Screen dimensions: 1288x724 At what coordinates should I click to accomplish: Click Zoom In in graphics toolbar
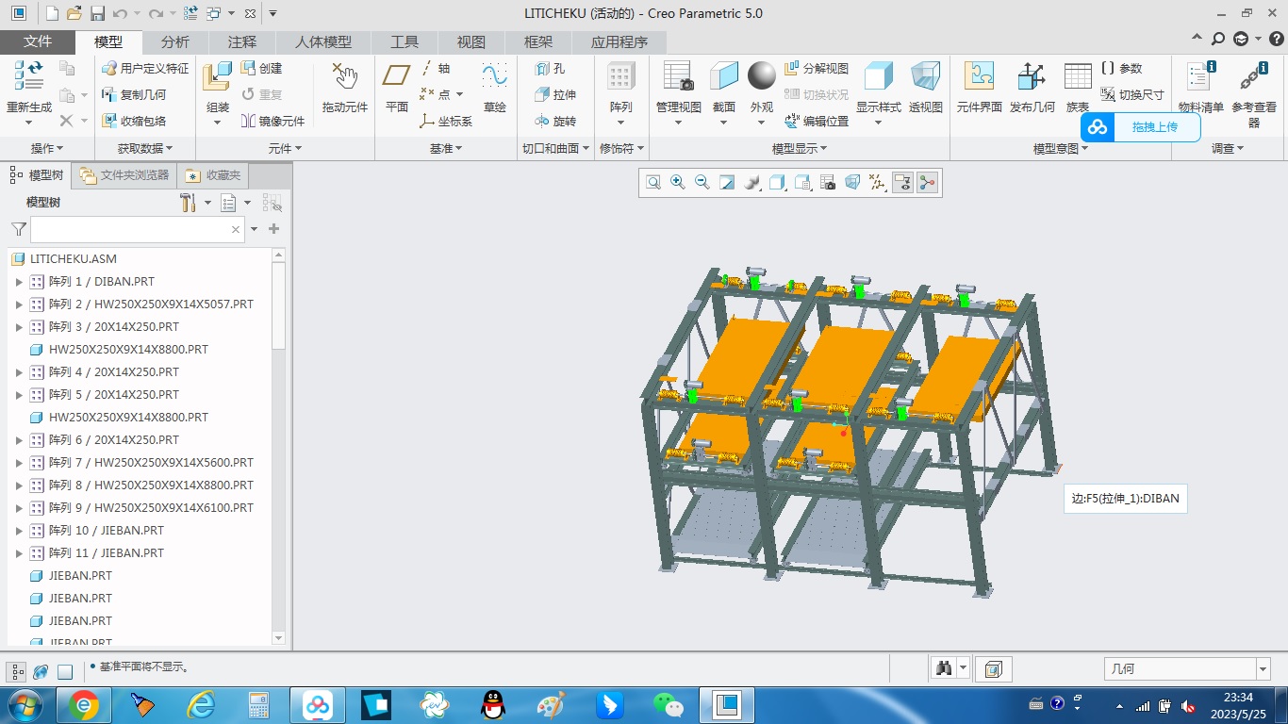click(x=678, y=183)
